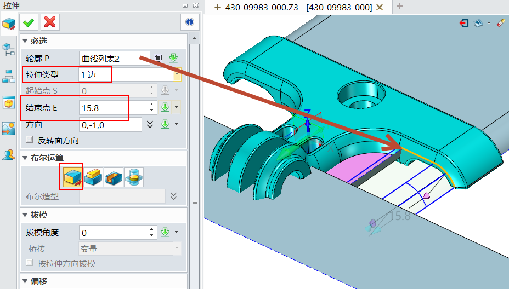Pick the Remove (cut) boolean operation icon
The image size is (509, 289).
point(113,177)
